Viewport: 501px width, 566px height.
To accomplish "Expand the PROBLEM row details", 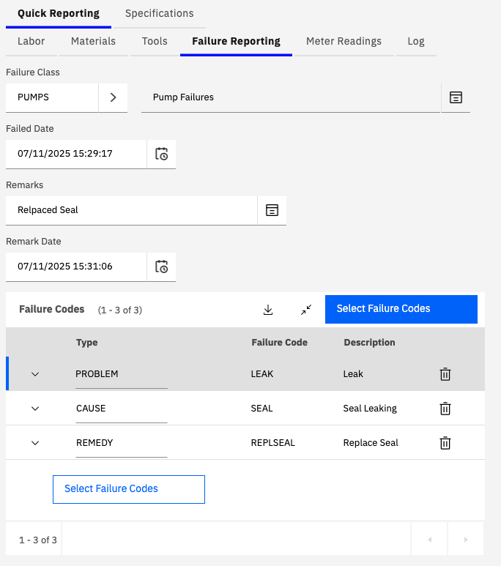I will pyautogui.click(x=35, y=374).
